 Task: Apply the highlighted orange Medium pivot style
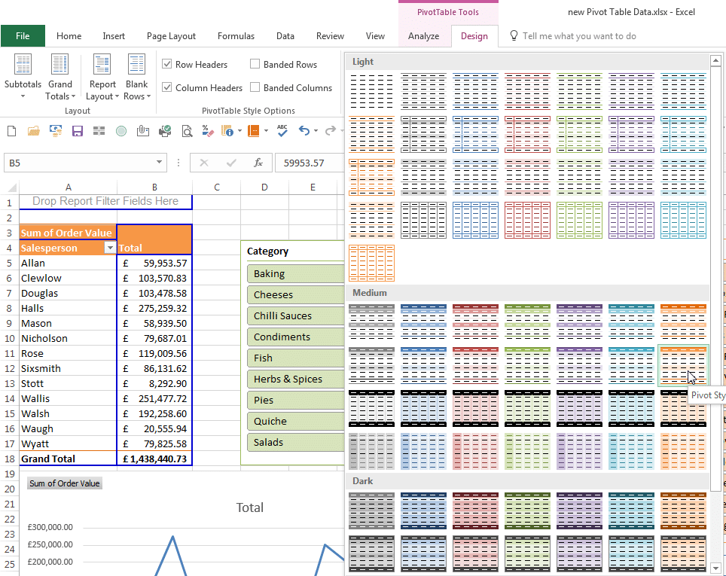(683, 365)
